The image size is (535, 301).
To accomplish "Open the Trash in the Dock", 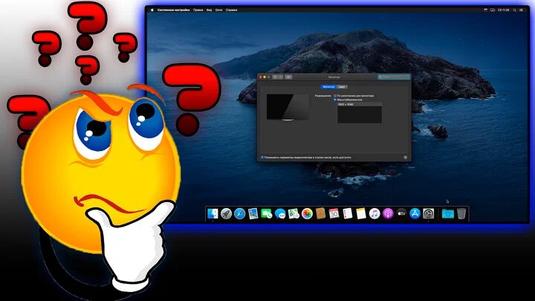I will [x=461, y=214].
